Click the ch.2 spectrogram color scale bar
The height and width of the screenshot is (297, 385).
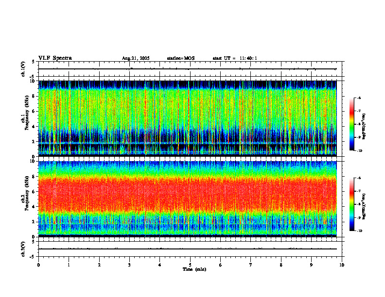[351, 204]
